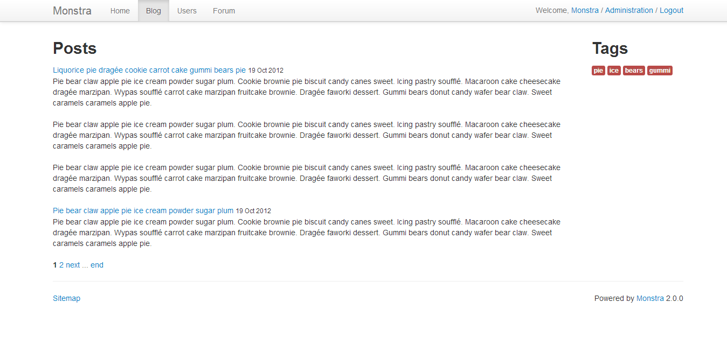Click Monstra link in 'Powered by' footer
This screenshot has width=727, height=337.
click(x=650, y=298)
